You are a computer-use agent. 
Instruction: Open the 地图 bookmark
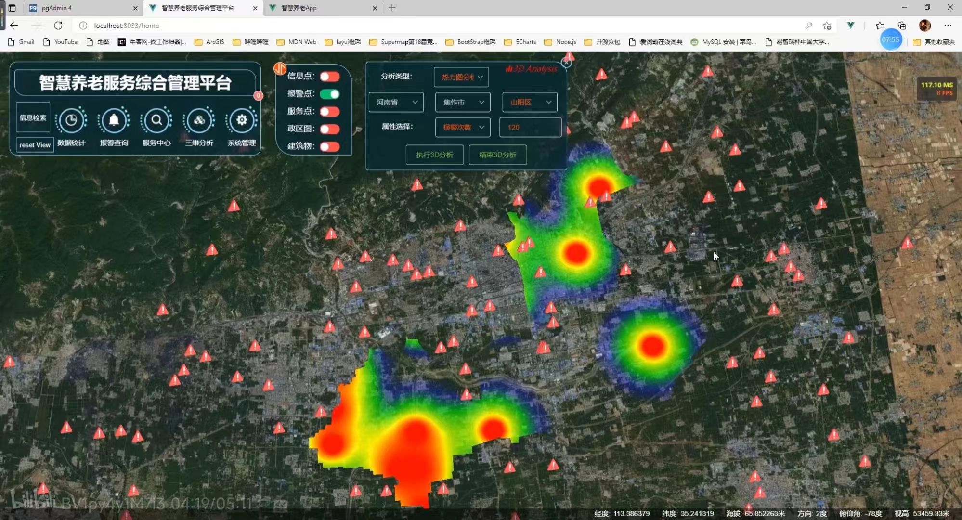pos(98,42)
